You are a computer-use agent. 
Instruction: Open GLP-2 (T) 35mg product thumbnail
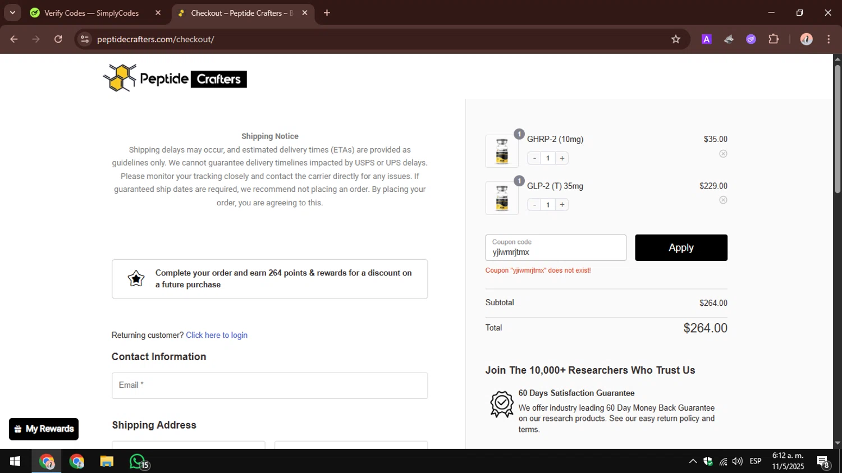click(502, 198)
